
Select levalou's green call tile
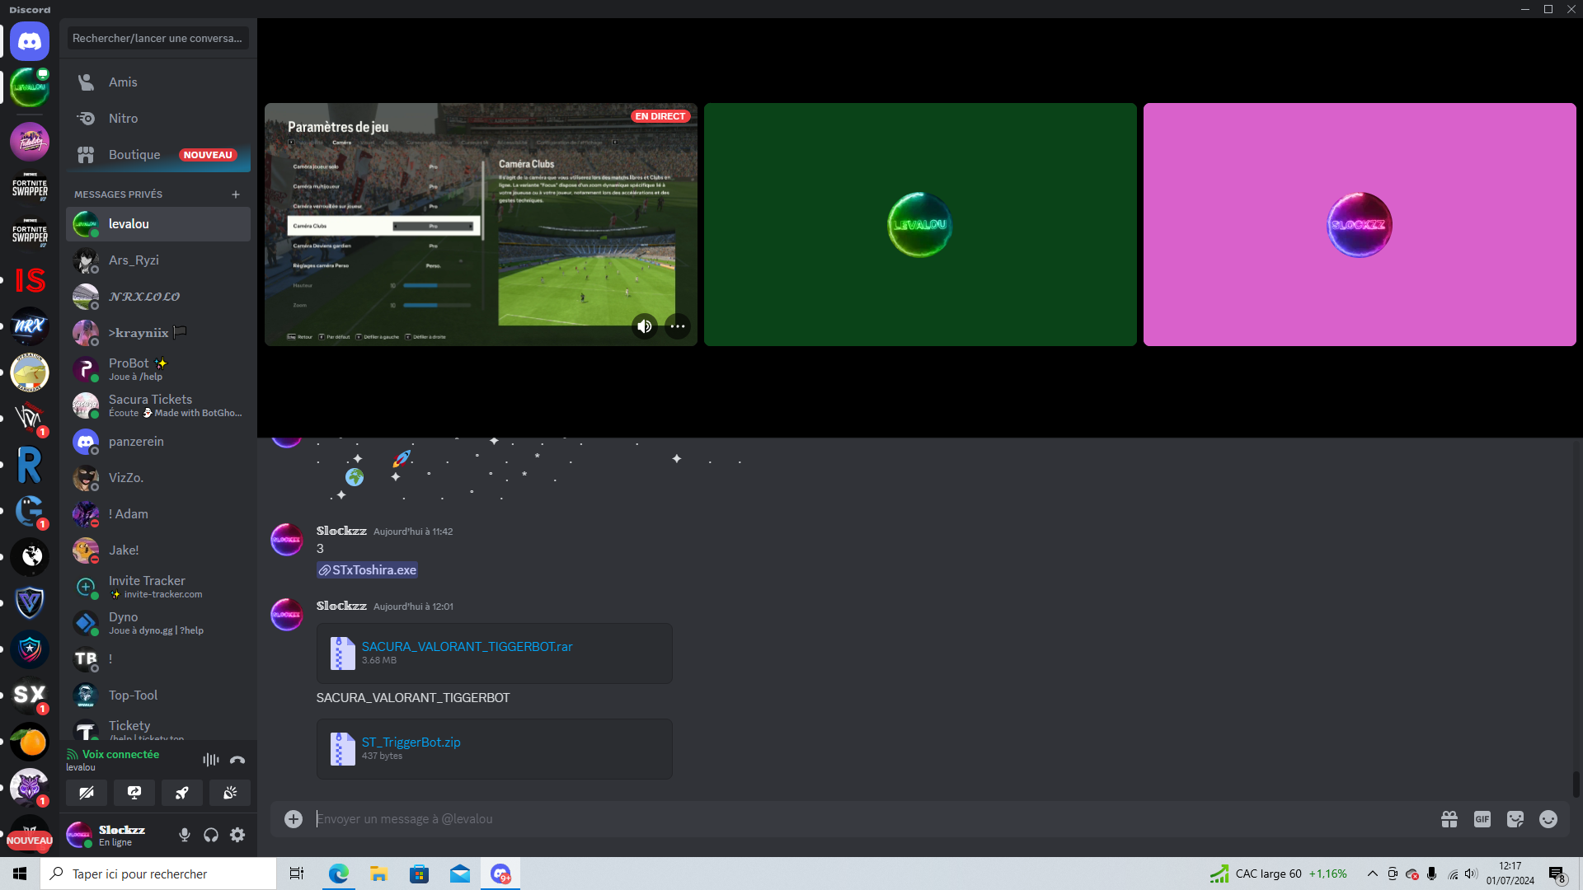click(920, 224)
